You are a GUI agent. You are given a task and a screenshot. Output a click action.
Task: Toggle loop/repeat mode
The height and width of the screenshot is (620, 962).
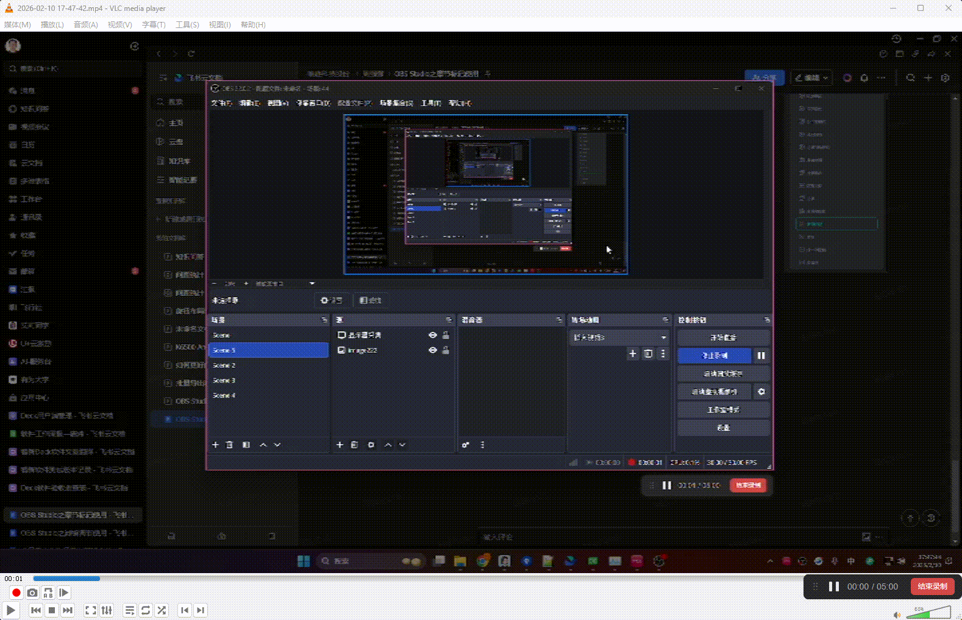point(146,610)
